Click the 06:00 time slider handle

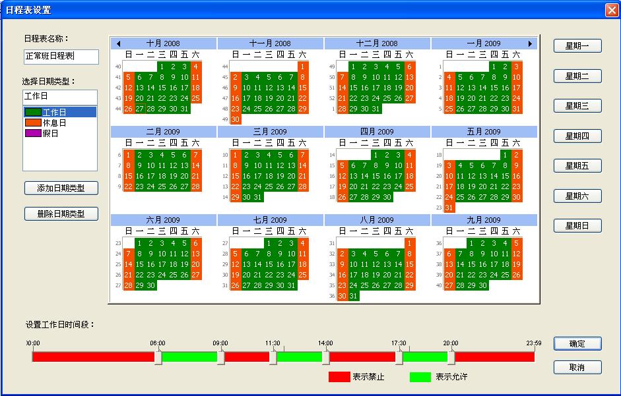click(x=158, y=356)
